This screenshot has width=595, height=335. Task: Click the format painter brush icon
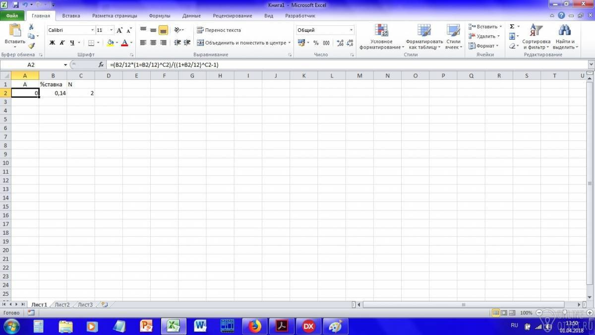[x=31, y=46]
